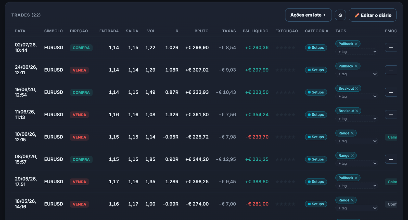The height and width of the screenshot is (220, 408).
Task: Click the EXECUÇÃO column header
Action: [x=287, y=31]
